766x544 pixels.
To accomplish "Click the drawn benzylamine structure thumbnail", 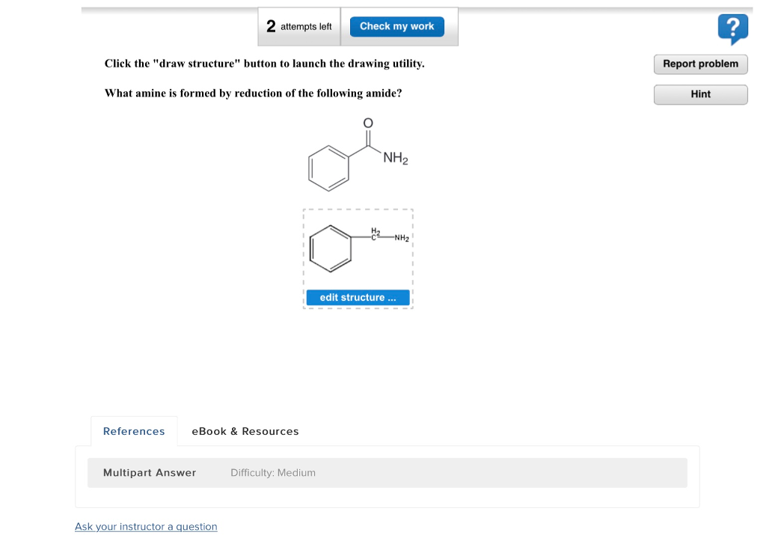I will (358, 248).
